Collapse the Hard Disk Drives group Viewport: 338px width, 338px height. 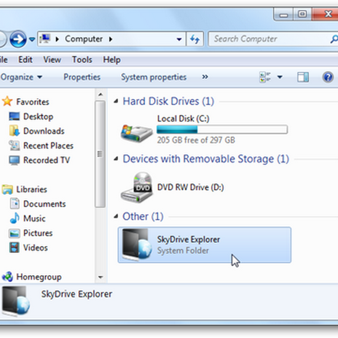pyautogui.click(x=116, y=101)
